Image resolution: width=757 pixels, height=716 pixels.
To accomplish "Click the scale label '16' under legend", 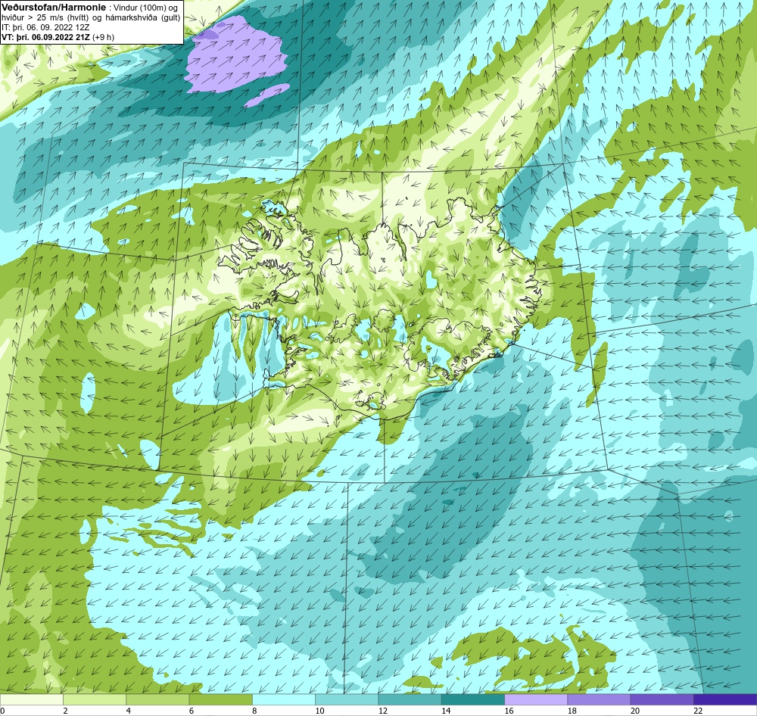I will (x=509, y=711).
